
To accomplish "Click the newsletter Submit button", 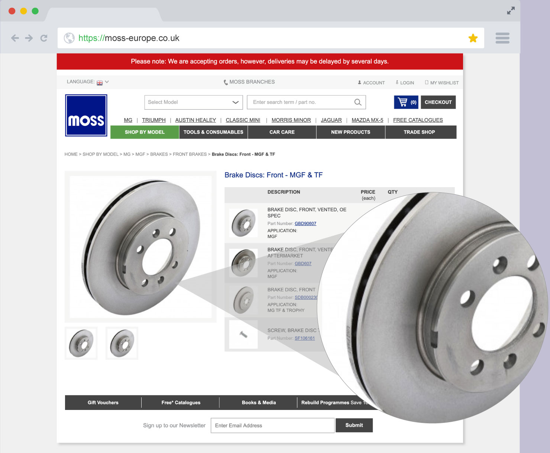I will 354,425.
